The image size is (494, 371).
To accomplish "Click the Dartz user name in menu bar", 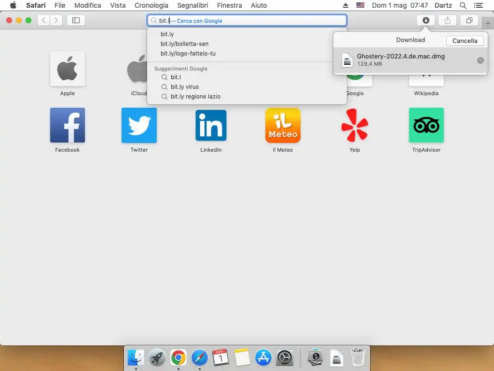I will 443,5.
